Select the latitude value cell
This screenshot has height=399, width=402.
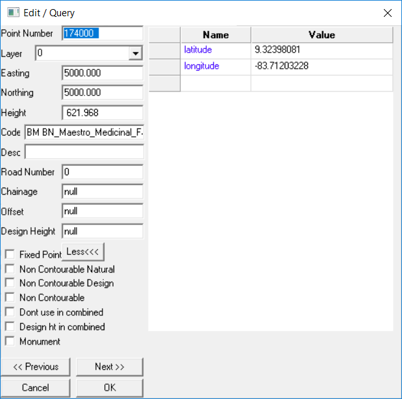click(322, 50)
